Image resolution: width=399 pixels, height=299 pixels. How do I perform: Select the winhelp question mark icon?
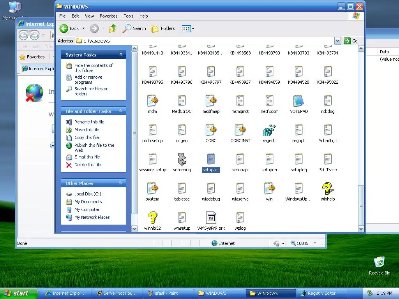point(328,188)
